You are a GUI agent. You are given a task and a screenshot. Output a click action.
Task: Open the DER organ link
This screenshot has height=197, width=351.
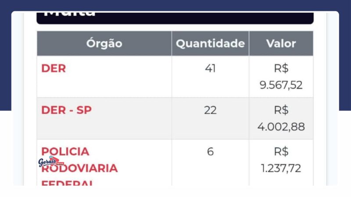[x=54, y=68]
